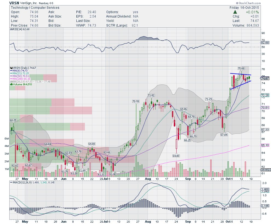The width and height of the screenshot is (271, 224).
Task: Click the 71.29 September high label
Action: click(209, 99)
